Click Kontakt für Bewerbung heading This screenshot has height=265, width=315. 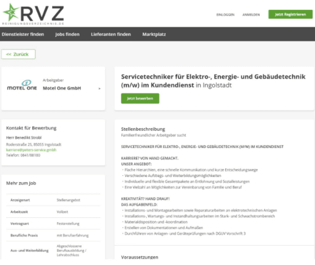click(31, 128)
